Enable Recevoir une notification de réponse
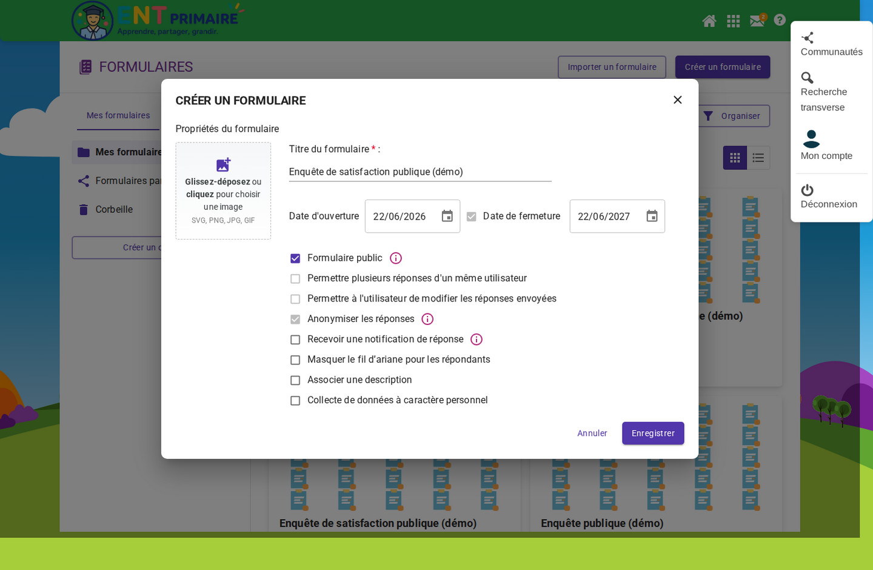This screenshot has height=570, width=873. pos(295,340)
